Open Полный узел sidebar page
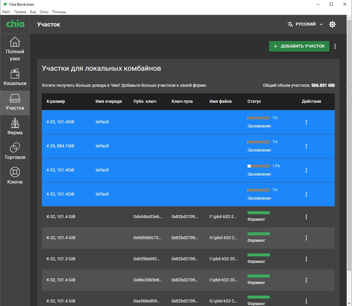This screenshot has height=306, width=352. click(x=15, y=49)
